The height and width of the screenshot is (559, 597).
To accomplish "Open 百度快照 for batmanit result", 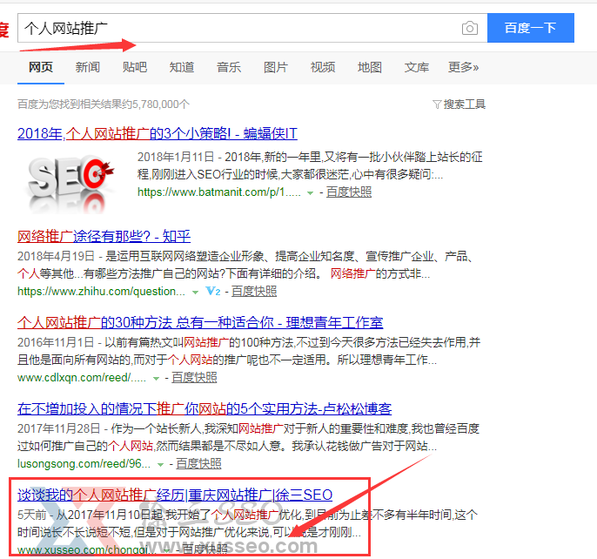I will tap(349, 192).
